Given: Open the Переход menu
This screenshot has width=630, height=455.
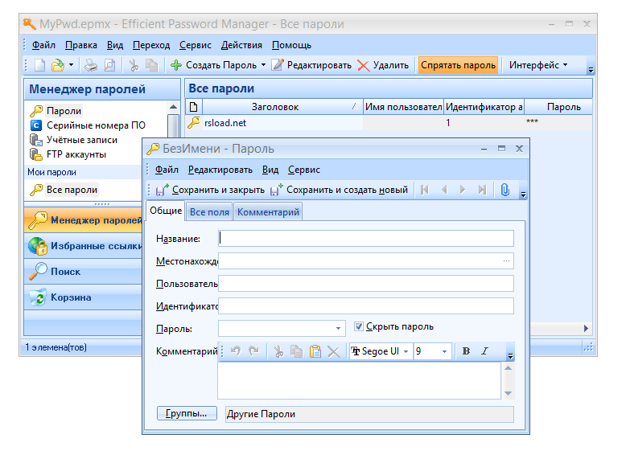Looking at the screenshot, I should 151,45.
